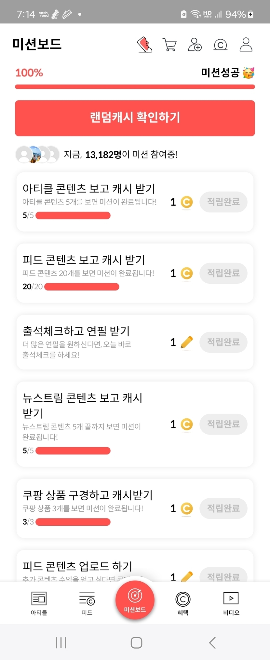
Task: Open the 혜택 tab
Action: 183,603
